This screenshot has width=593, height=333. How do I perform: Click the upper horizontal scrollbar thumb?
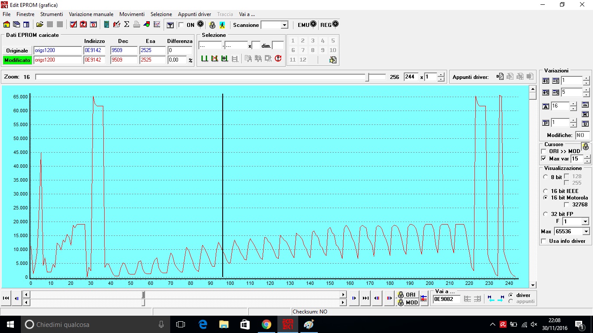(x=143, y=294)
